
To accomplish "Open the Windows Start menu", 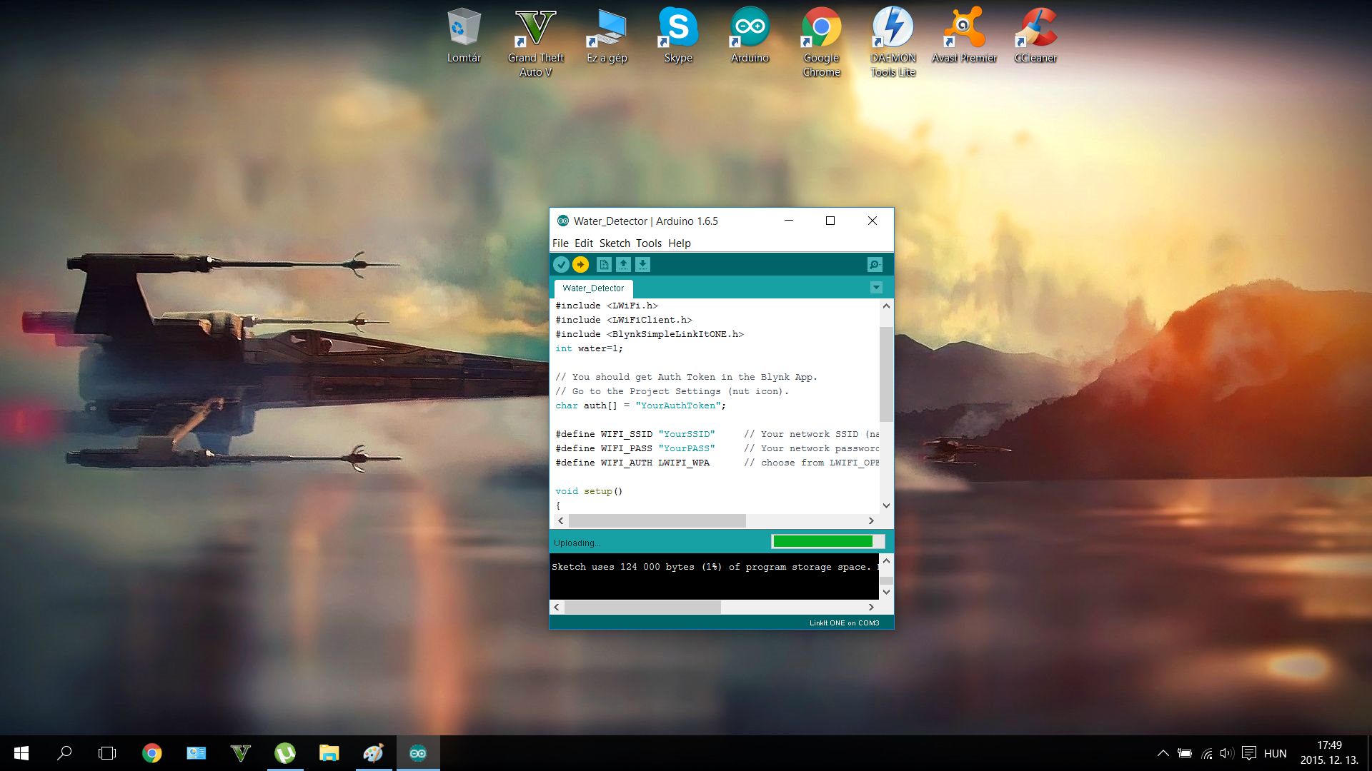I will pos(21,753).
